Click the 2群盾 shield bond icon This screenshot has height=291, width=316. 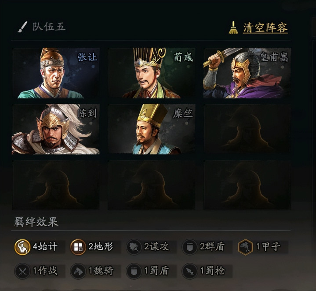[x=189, y=247]
